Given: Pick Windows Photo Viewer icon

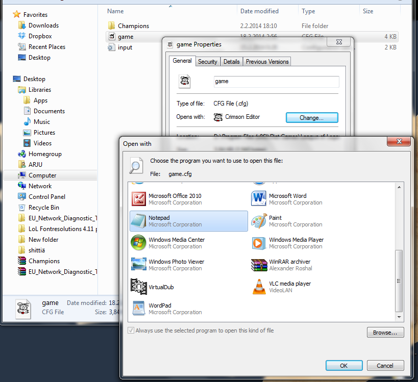Looking at the screenshot, I should click(139, 265).
